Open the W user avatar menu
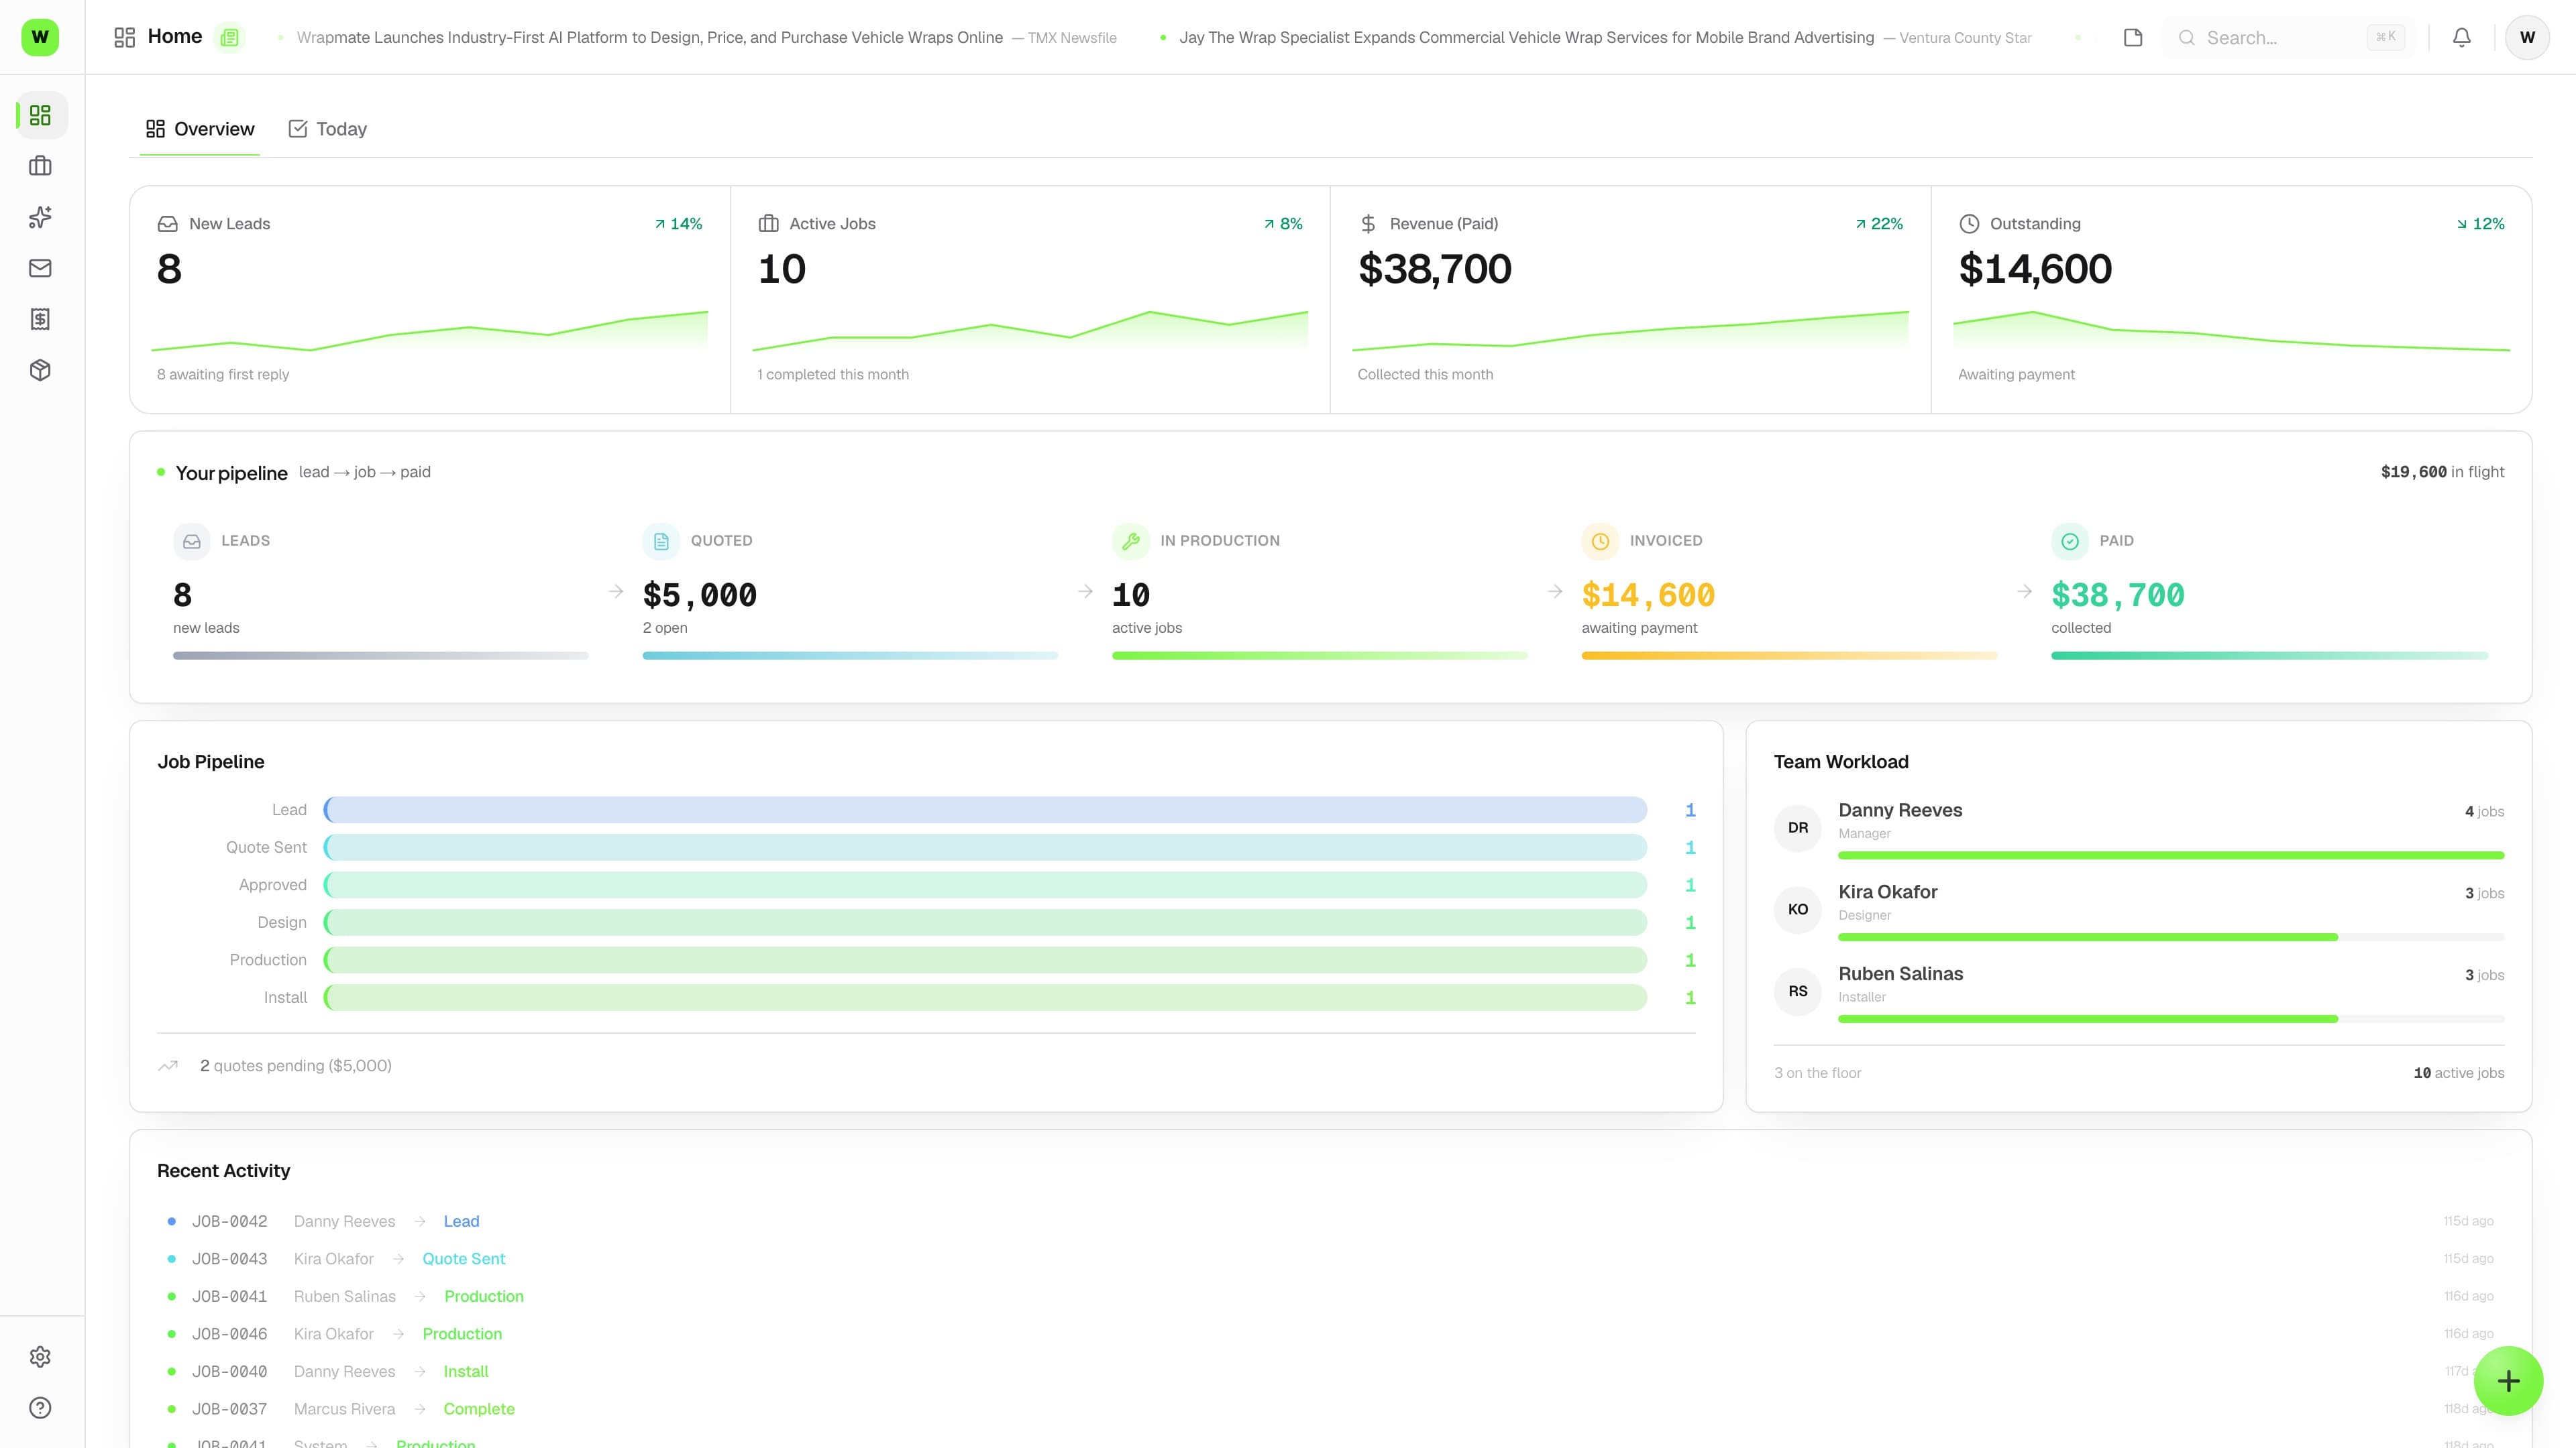 tap(2527, 37)
